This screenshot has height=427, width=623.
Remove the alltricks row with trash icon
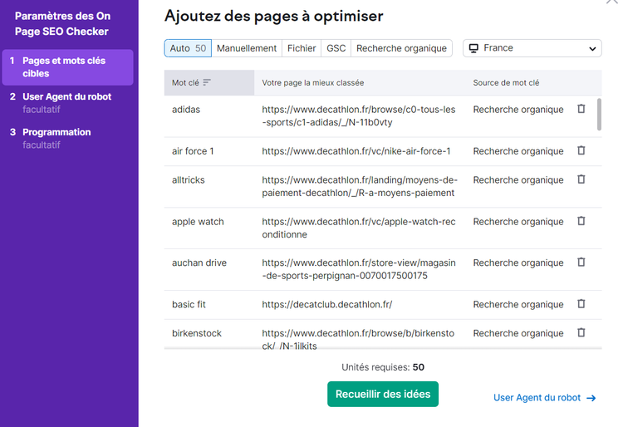point(581,179)
